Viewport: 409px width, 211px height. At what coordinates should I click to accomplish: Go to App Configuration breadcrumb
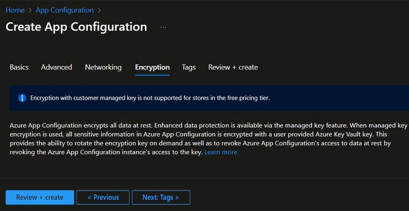(64, 10)
